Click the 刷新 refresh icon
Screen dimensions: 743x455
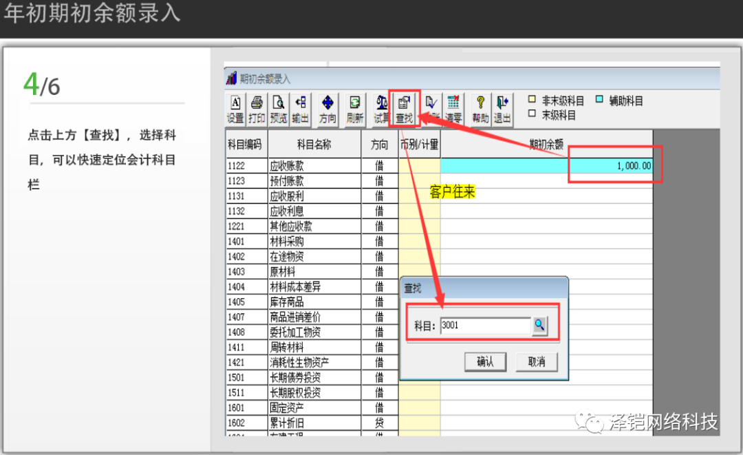354,109
